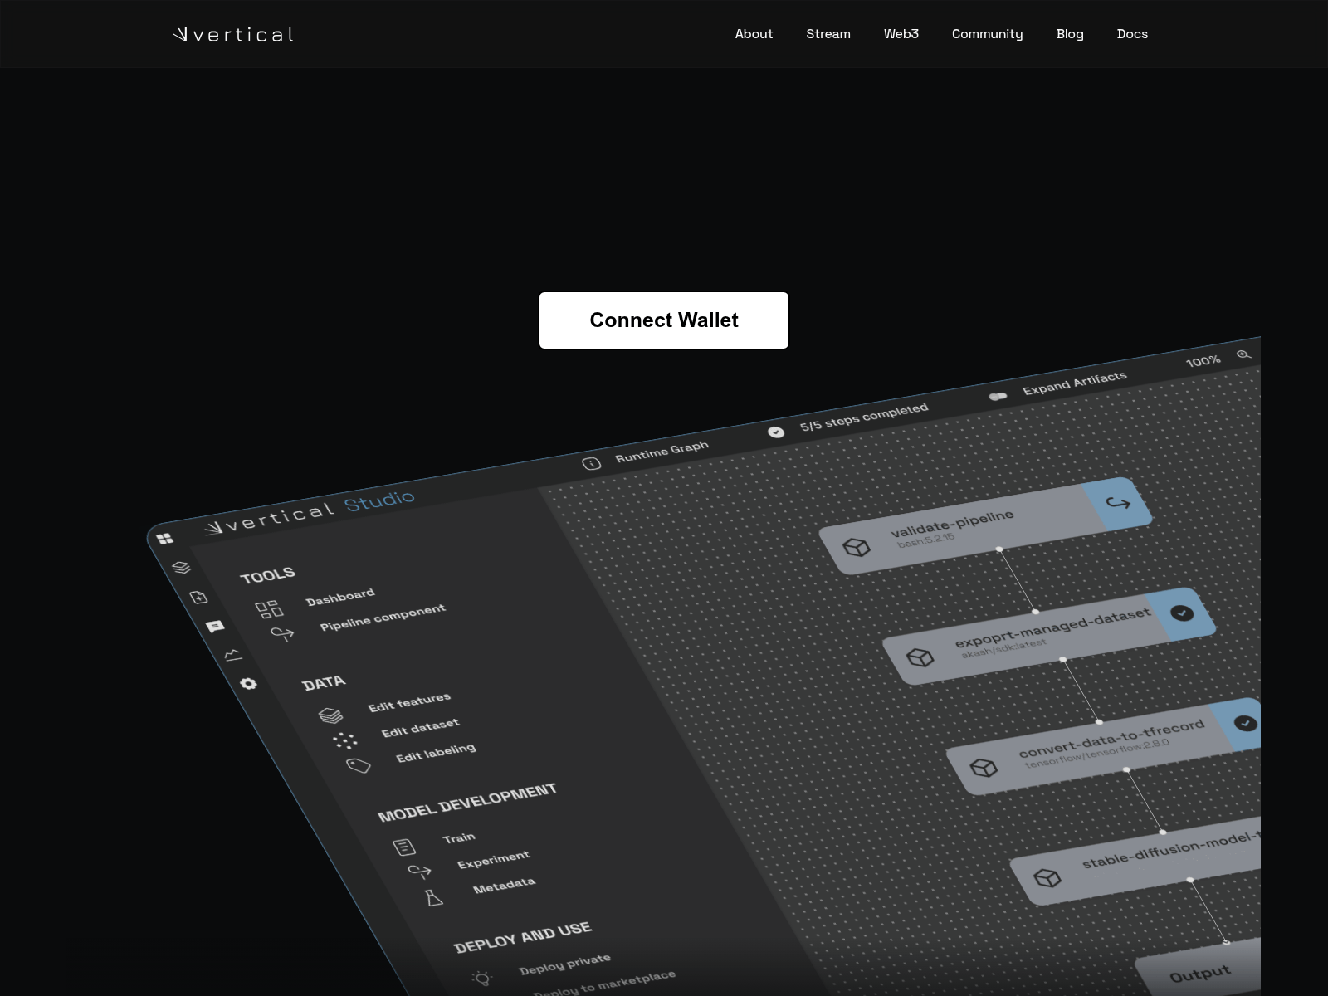Image resolution: width=1328 pixels, height=996 pixels.
Task: Open Train under Model Development
Action: [x=459, y=837]
